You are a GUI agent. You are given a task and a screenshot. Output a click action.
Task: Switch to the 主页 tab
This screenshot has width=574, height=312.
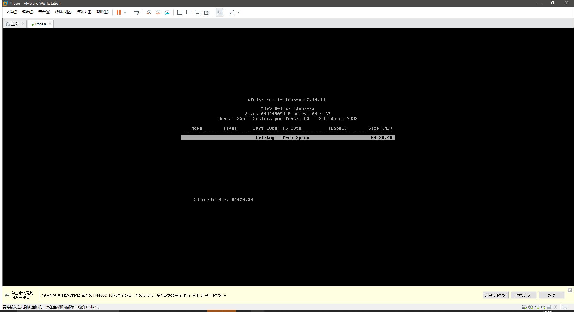[14, 24]
